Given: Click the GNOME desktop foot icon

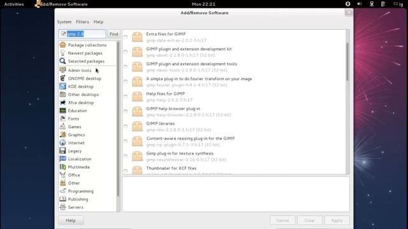Looking at the screenshot, I should tap(62, 78).
